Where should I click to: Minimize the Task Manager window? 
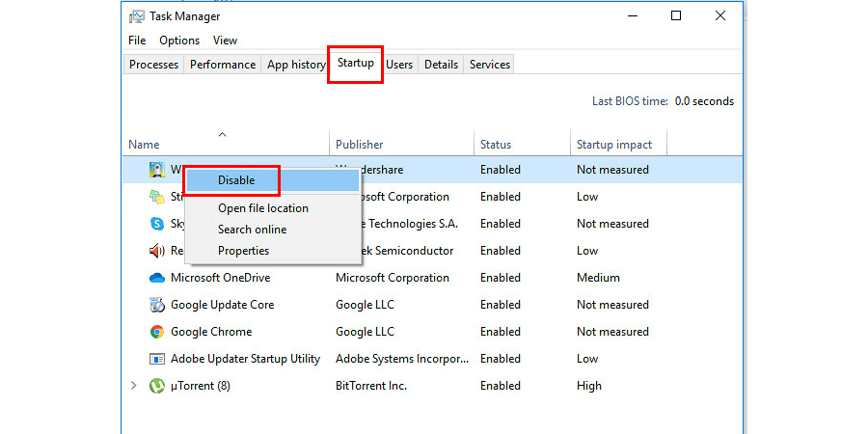click(x=632, y=16)
